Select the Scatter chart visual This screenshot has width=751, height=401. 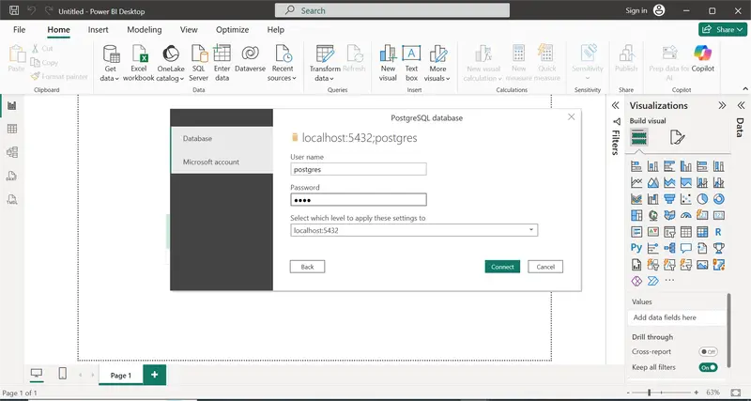click(686, 199)
